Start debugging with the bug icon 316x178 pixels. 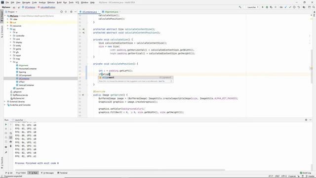click(x=267, y=7)
